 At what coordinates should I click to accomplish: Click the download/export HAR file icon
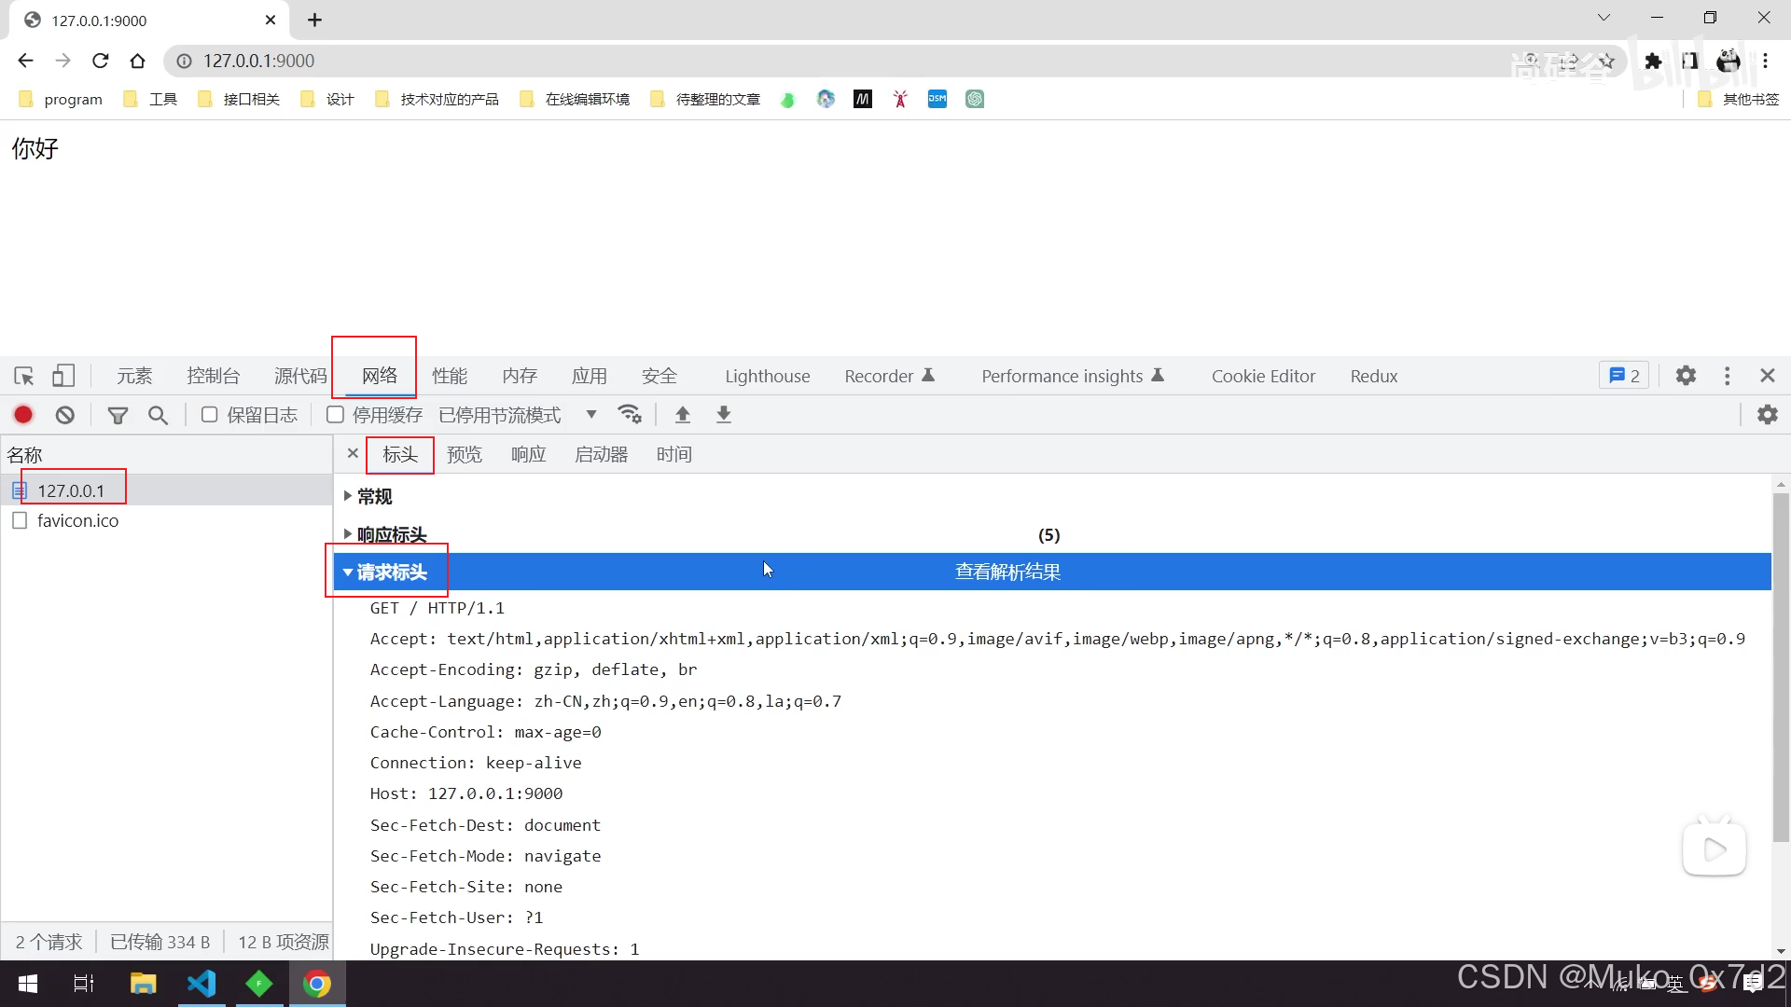tap(725, 414)
